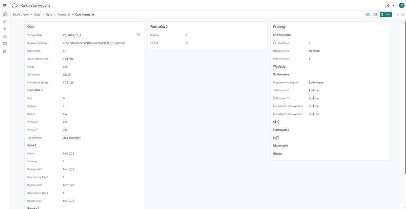Navigate to Formatki breadcrumb

tap(64, 15)
